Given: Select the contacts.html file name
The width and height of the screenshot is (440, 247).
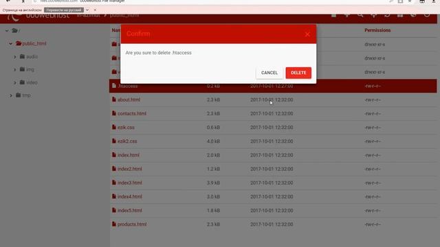Looking at the screenshot, I should coord(132,113).
